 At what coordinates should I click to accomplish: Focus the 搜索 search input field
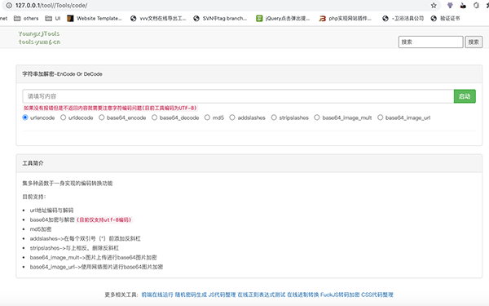[430, 42]
